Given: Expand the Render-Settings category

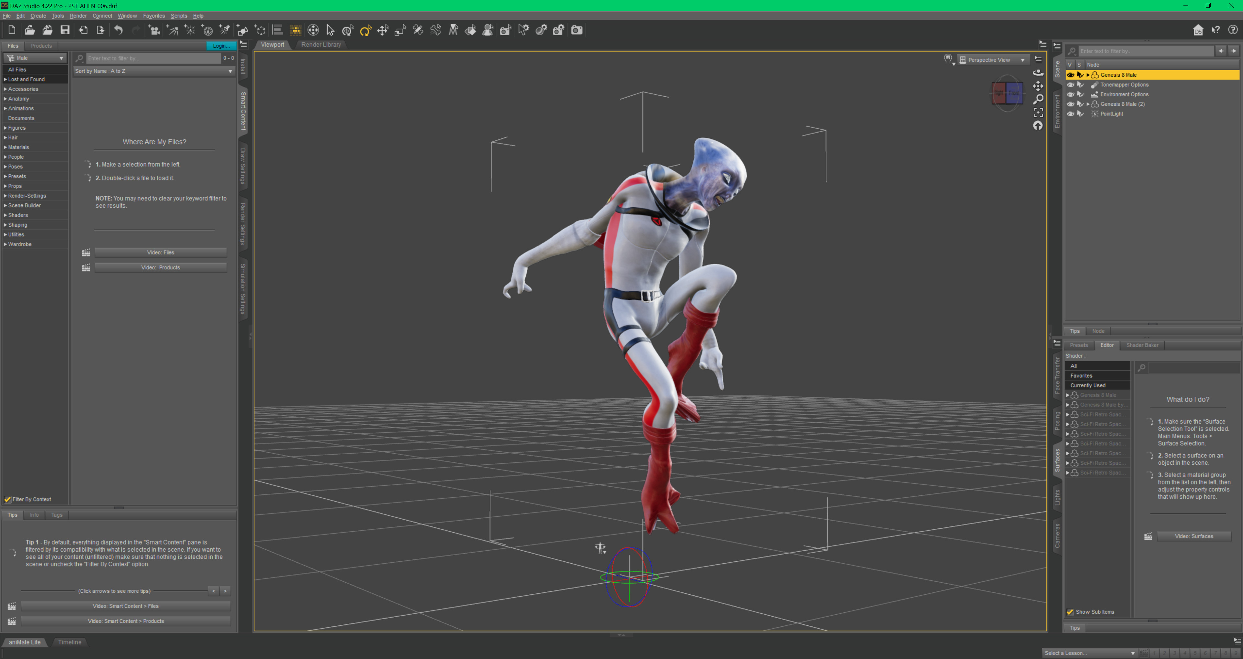Looking at the screenshot, I should coord(5,196).
